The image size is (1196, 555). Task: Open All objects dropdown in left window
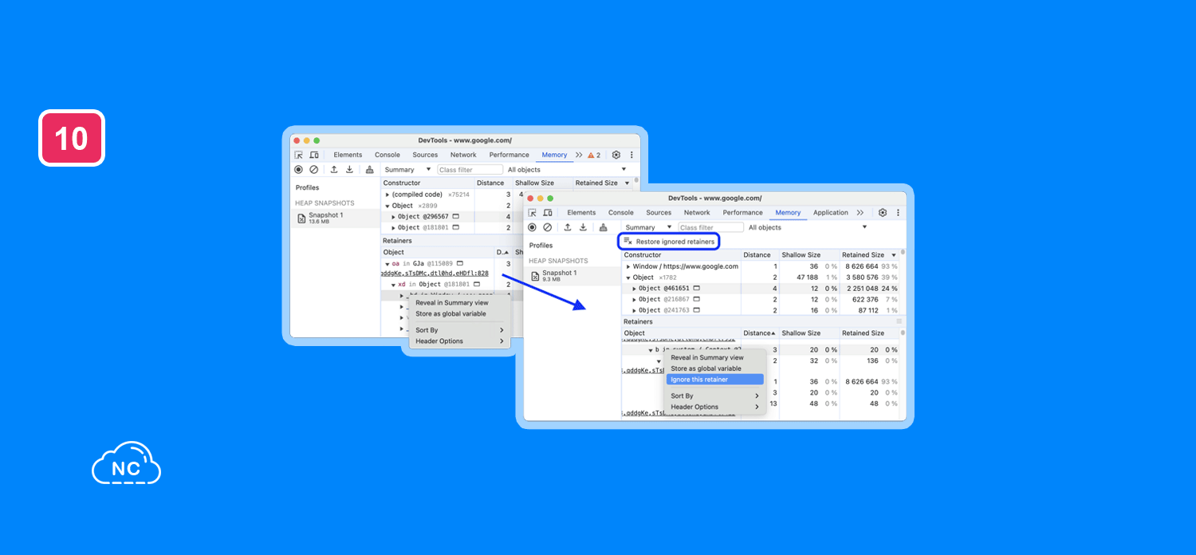[x=567, y=169]
